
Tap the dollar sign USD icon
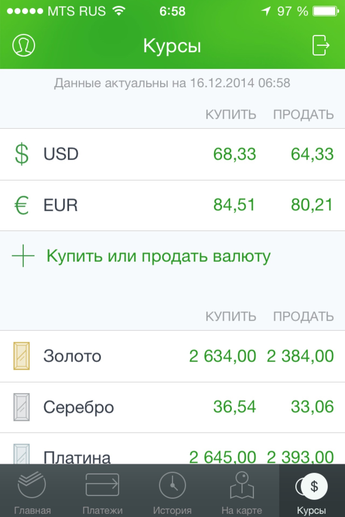point(22,154)
